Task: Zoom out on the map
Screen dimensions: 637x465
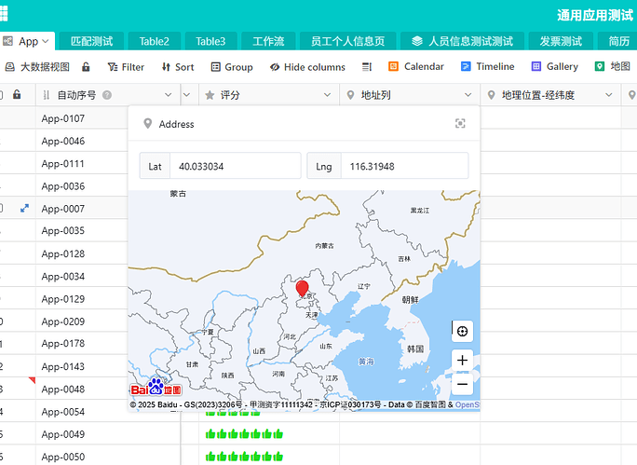Action: [463, 384]
